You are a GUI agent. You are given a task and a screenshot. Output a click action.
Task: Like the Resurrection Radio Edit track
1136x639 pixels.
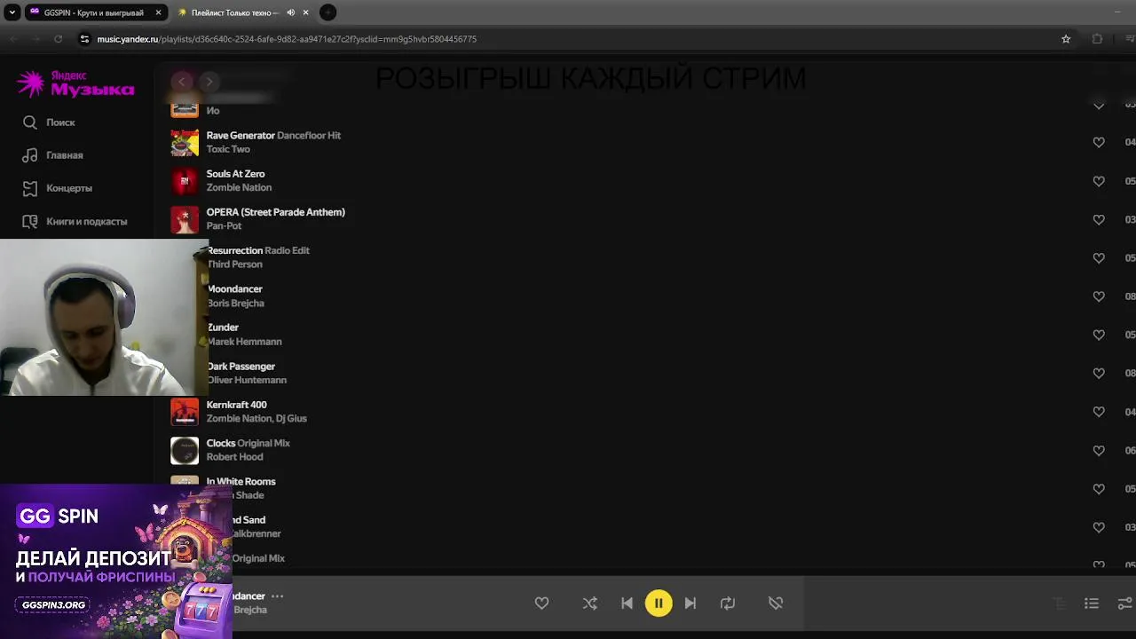pos(1099,257)
